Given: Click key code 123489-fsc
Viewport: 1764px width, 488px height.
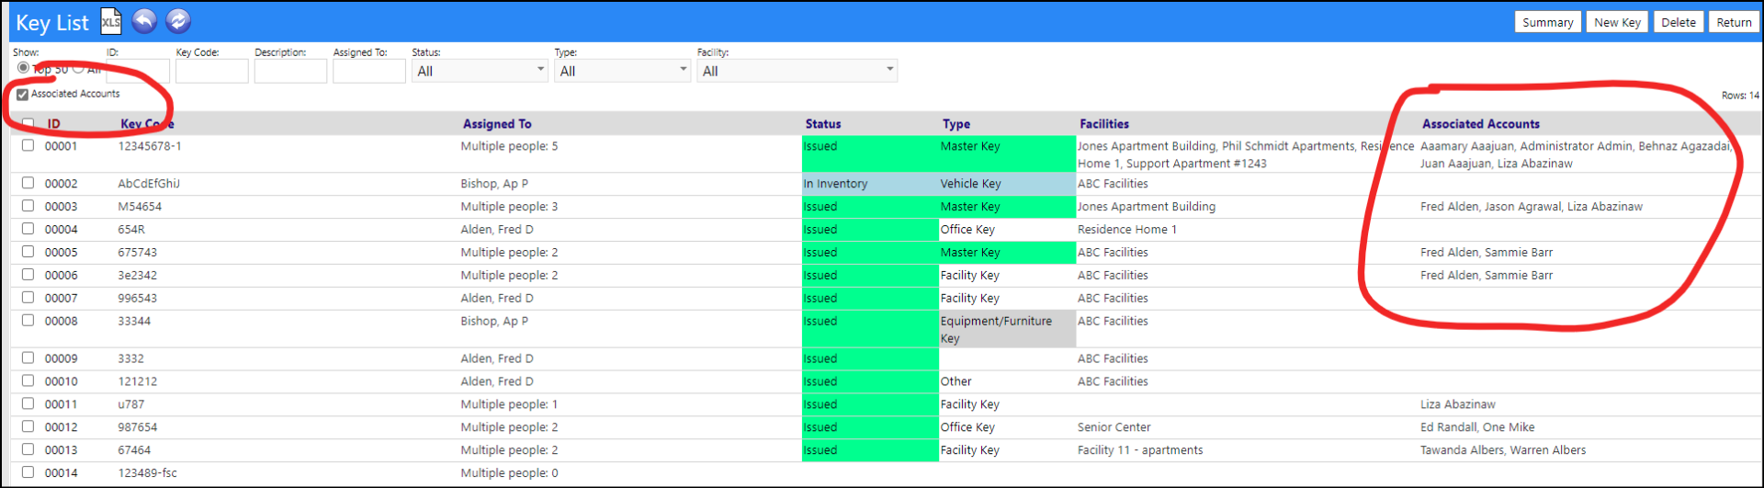Looking at the screenshot, I should (x=147, y=473).
